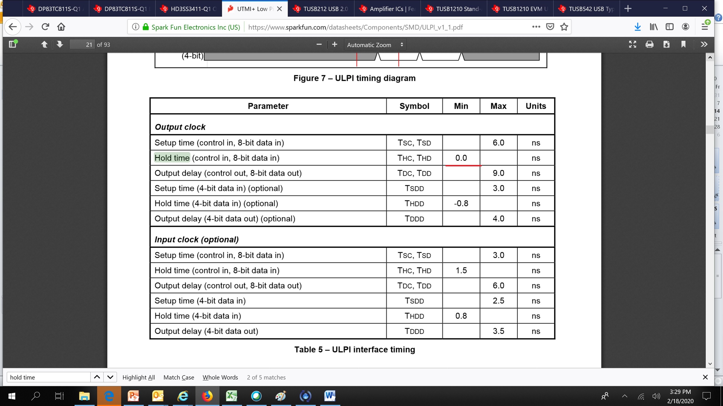
Task: Show Firefox sidebars
Action: coord(670,27)
